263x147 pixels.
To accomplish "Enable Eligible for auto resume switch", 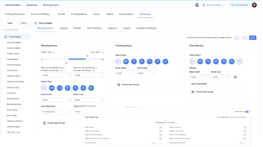I will (244, 131).
